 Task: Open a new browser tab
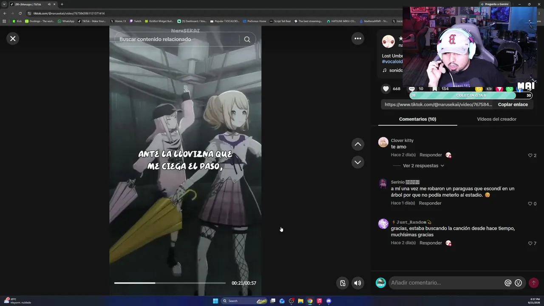tap(62, 4)
